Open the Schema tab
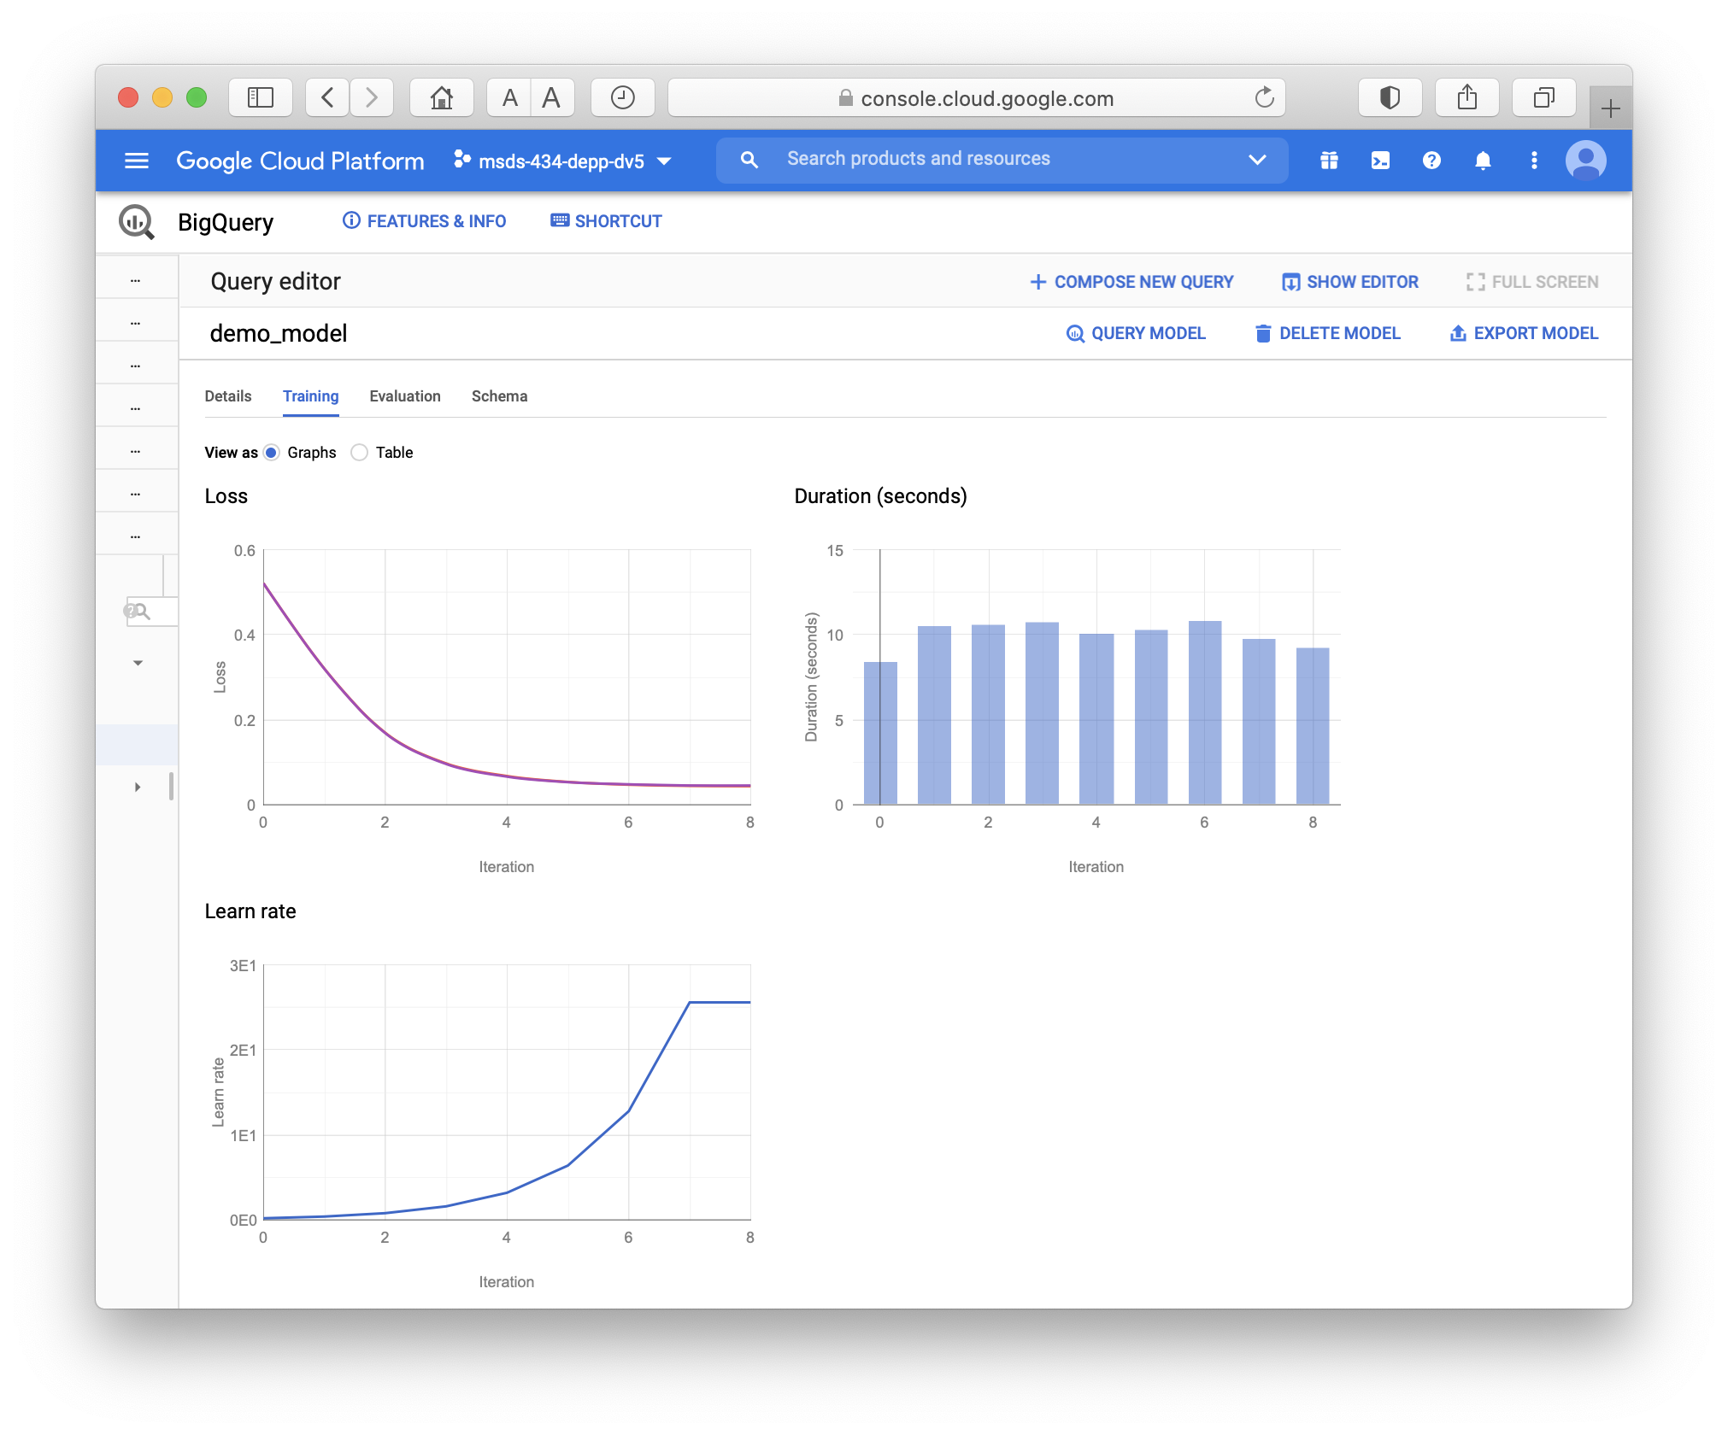 coord(499,395)
